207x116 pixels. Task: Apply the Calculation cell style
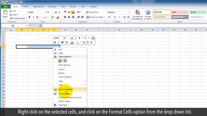click(162, 17)
